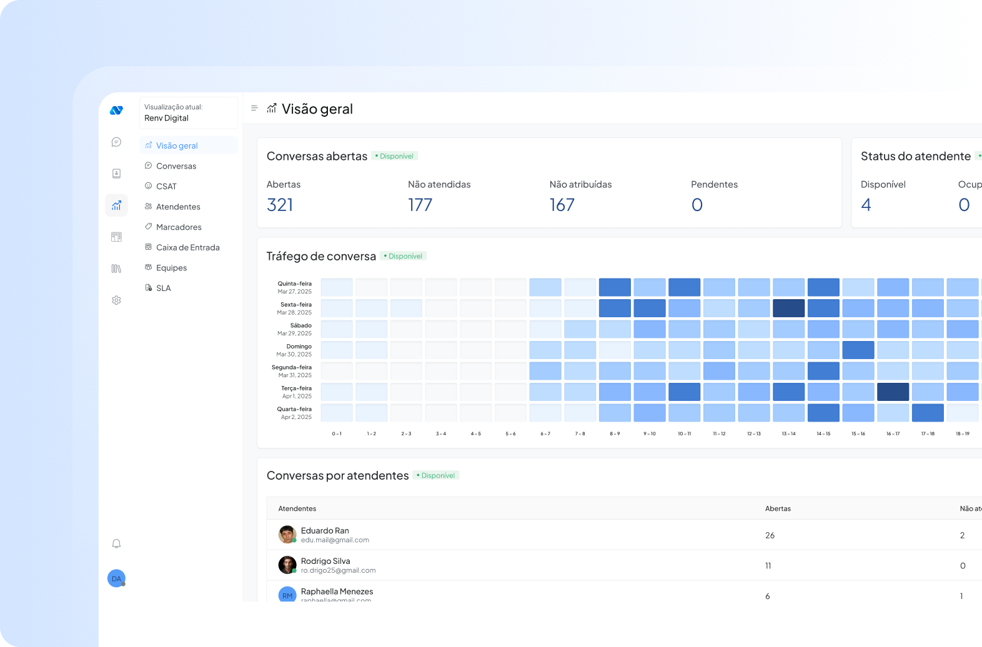Open the SLA menu item
This screenshot has height=647, width=982.
[x=163, y=288]
